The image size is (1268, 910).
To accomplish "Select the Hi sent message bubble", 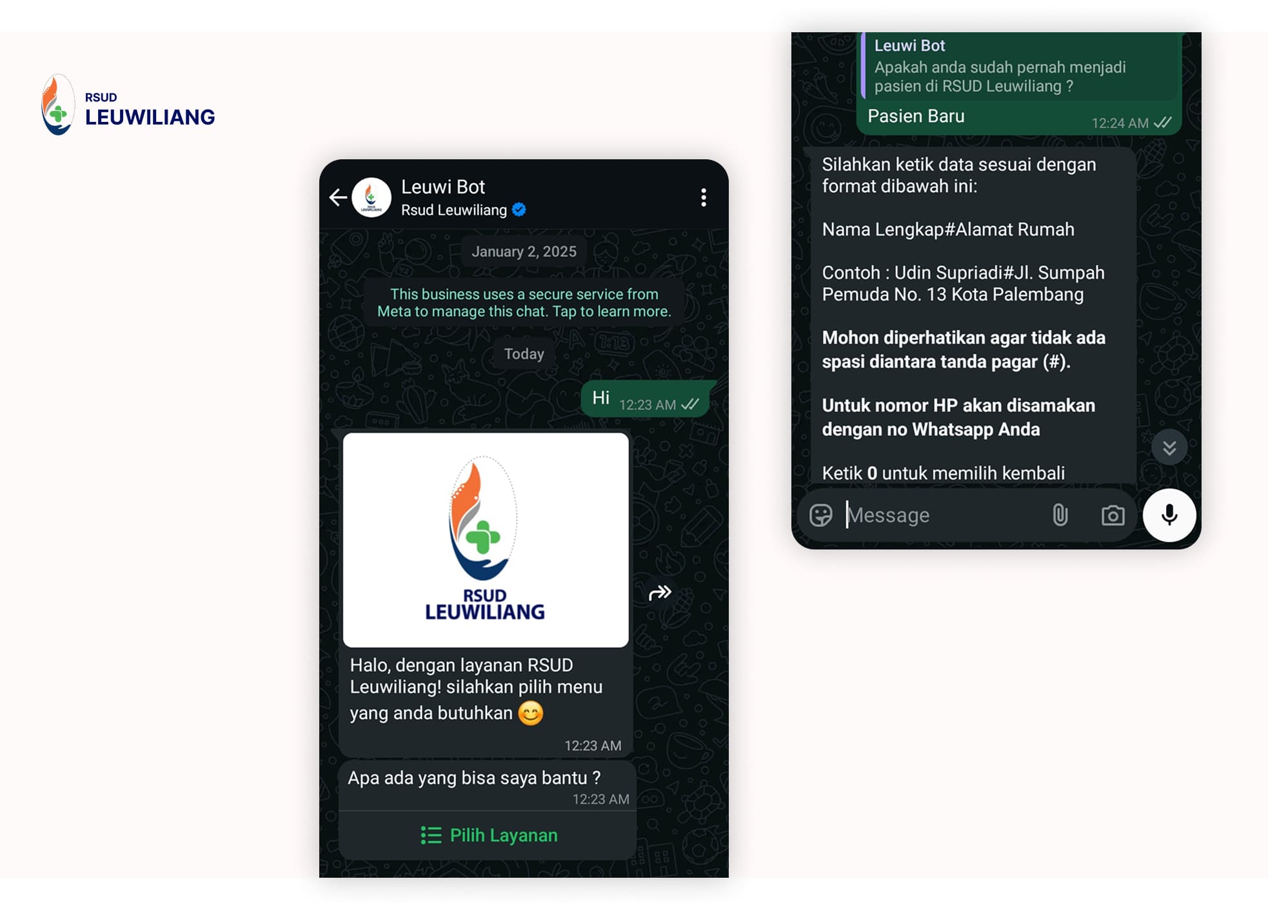I will tap(645, 399).
